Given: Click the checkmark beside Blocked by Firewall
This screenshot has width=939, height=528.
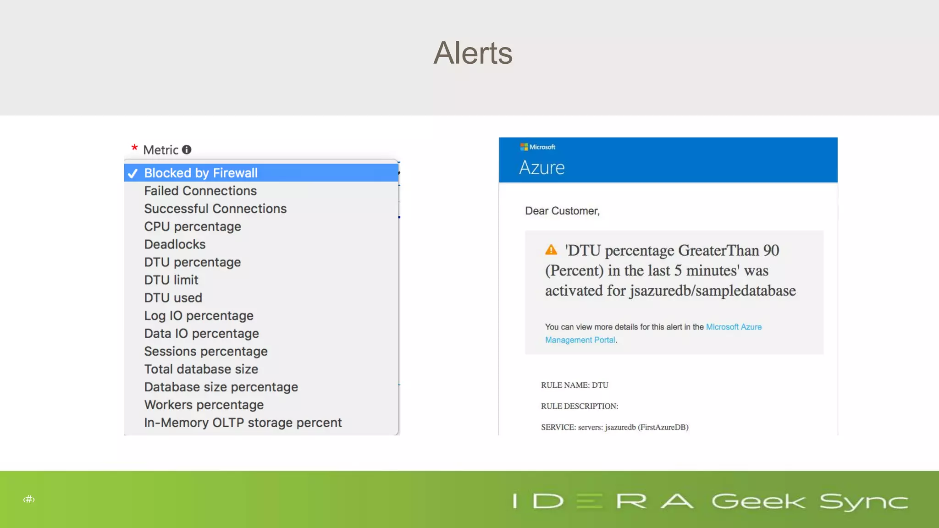Looking at the screenshot, I should click(x=133, y=174).
